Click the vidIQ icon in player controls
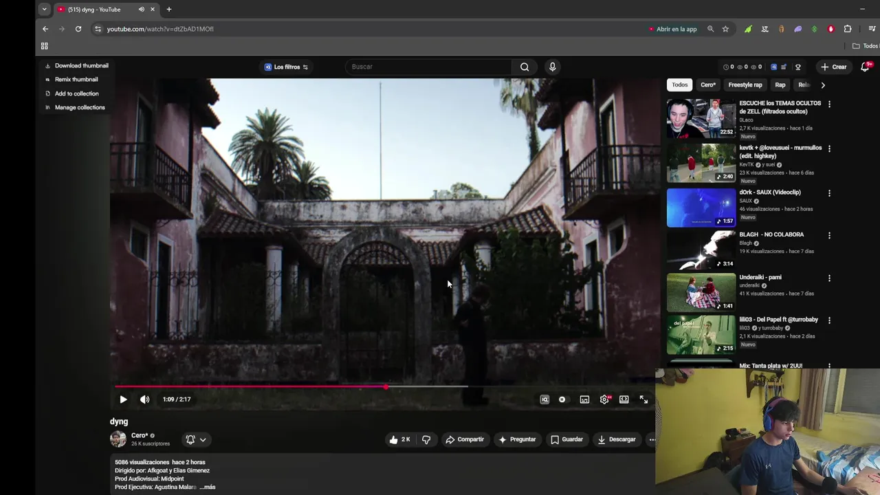 [544, 399]
